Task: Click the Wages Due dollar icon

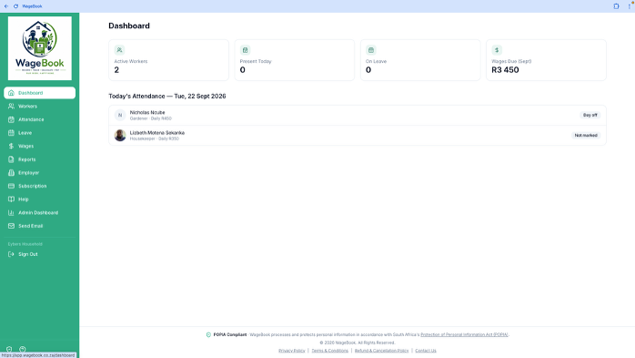Action: (x=497, y=50)
